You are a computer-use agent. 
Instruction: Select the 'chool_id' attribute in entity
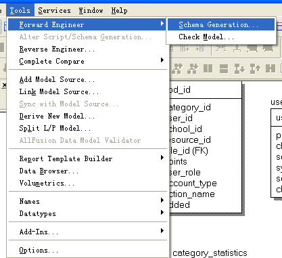186,129
